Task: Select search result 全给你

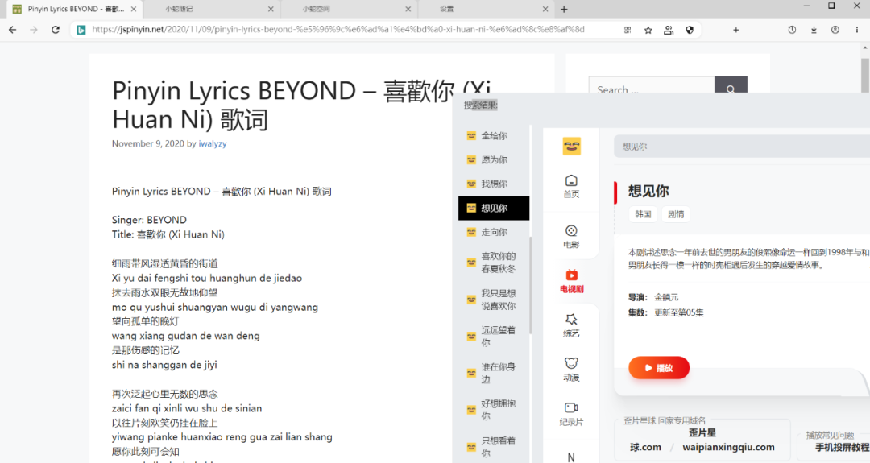Action: coord(494,136)
